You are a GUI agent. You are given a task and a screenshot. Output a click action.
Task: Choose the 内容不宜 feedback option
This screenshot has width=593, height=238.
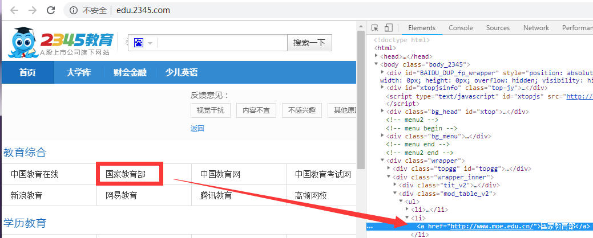(256, 110)
